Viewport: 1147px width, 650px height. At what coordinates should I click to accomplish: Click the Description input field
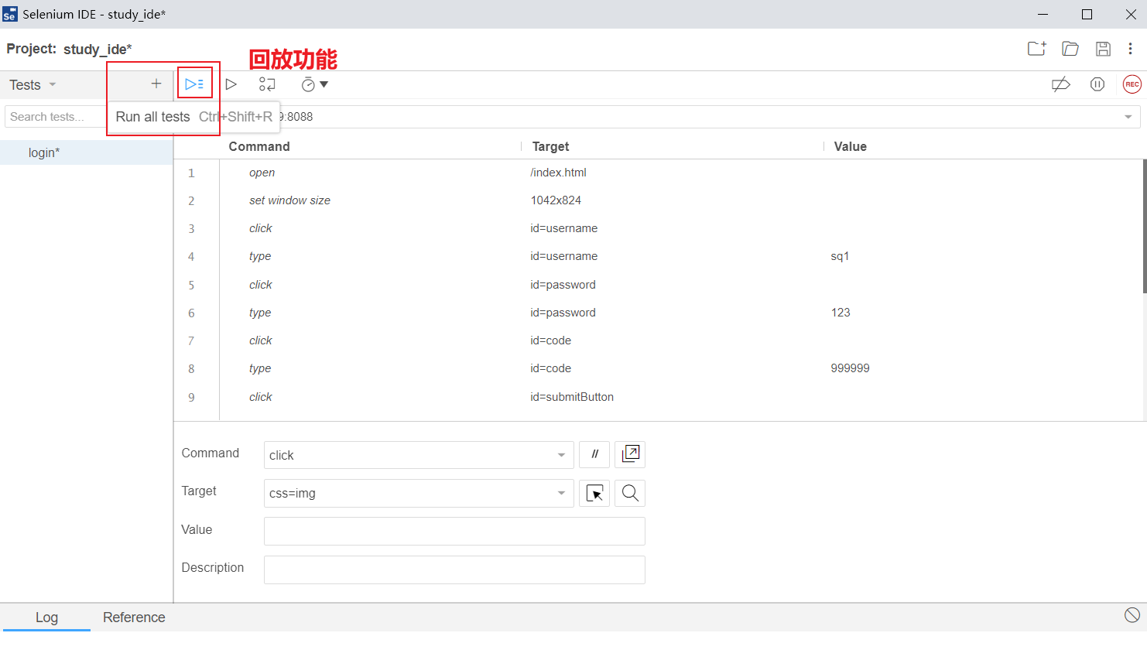tap(454, 570)
